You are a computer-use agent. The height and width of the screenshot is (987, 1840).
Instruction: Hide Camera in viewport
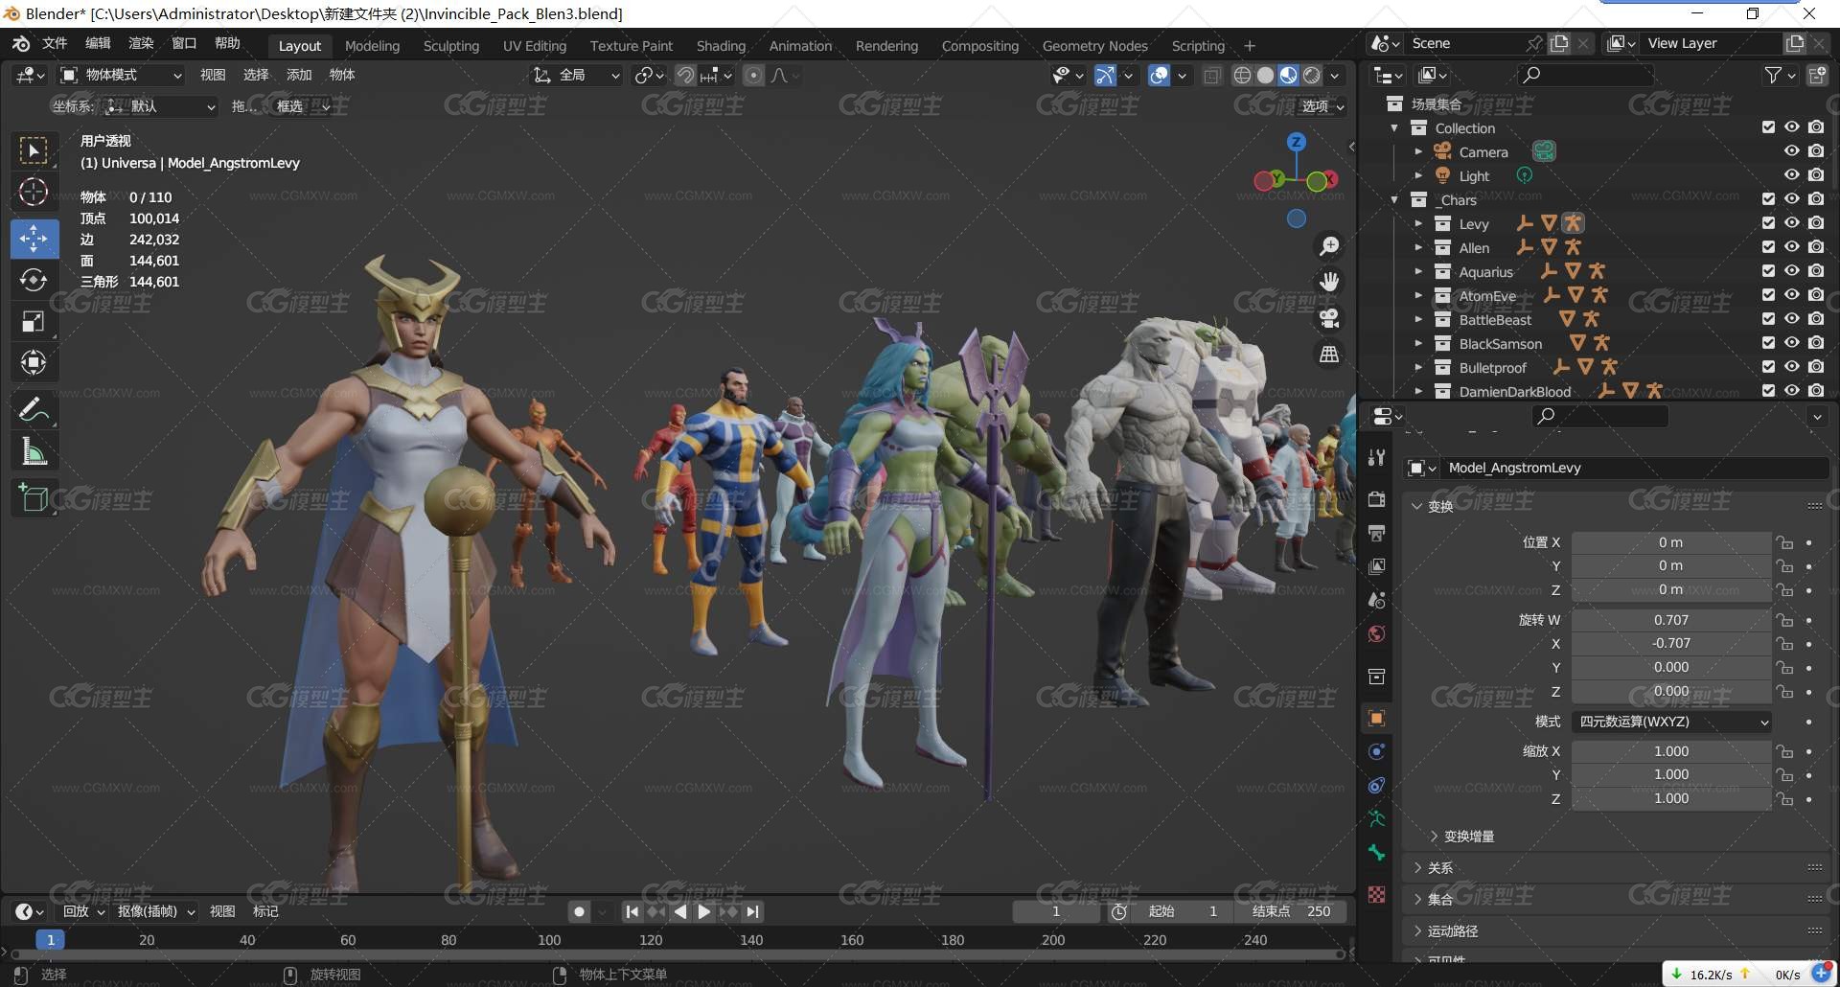coord(1791,150)
